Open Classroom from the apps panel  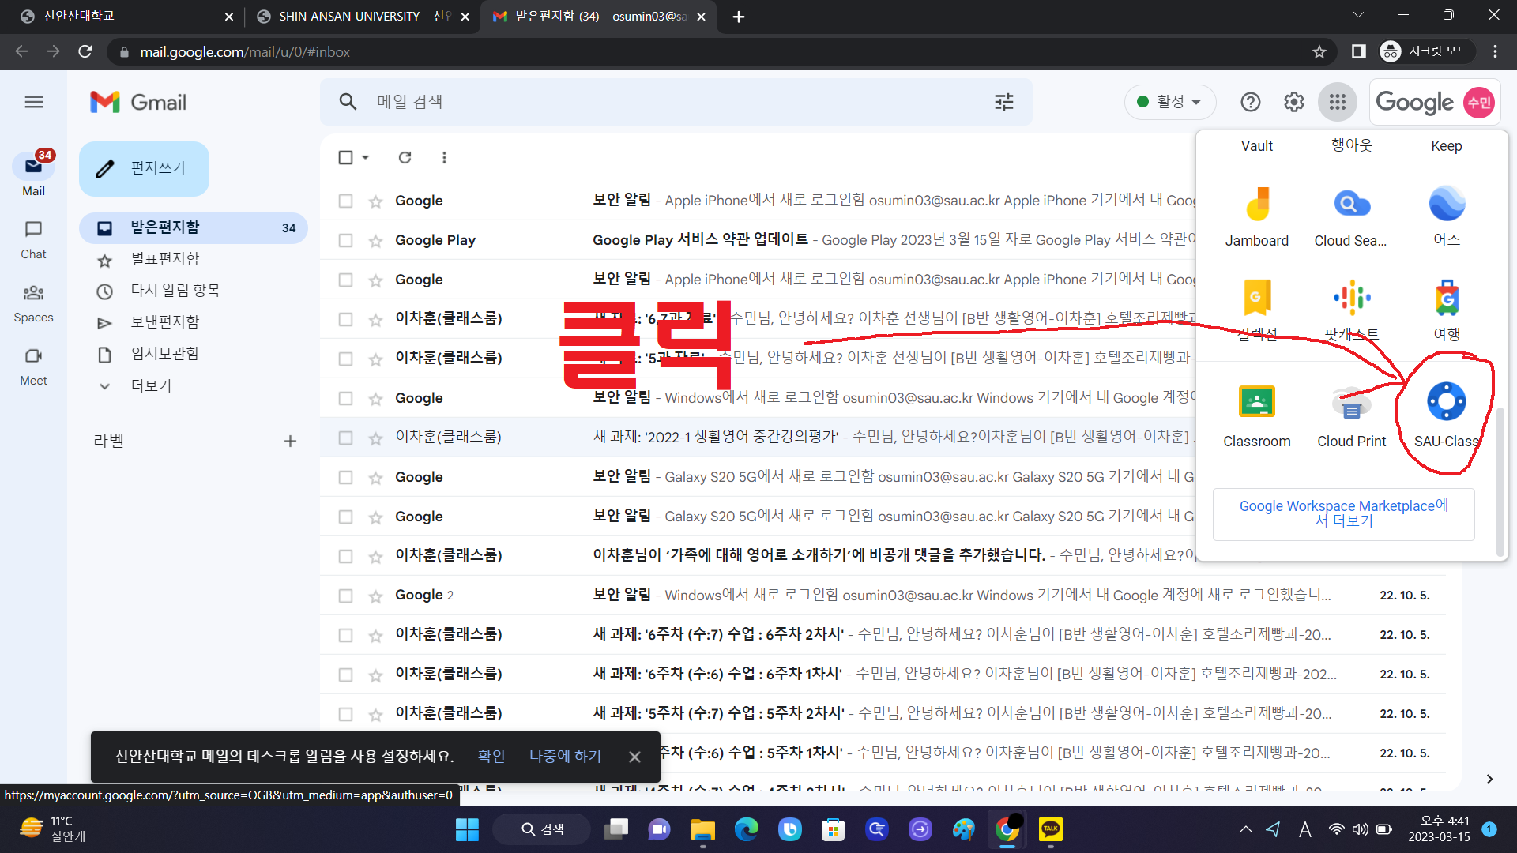click(x=1256, y=417)
